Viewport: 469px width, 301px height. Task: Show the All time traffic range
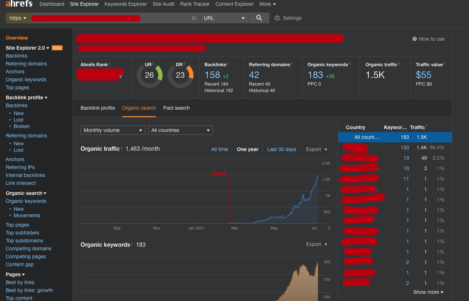click(220, 149)
